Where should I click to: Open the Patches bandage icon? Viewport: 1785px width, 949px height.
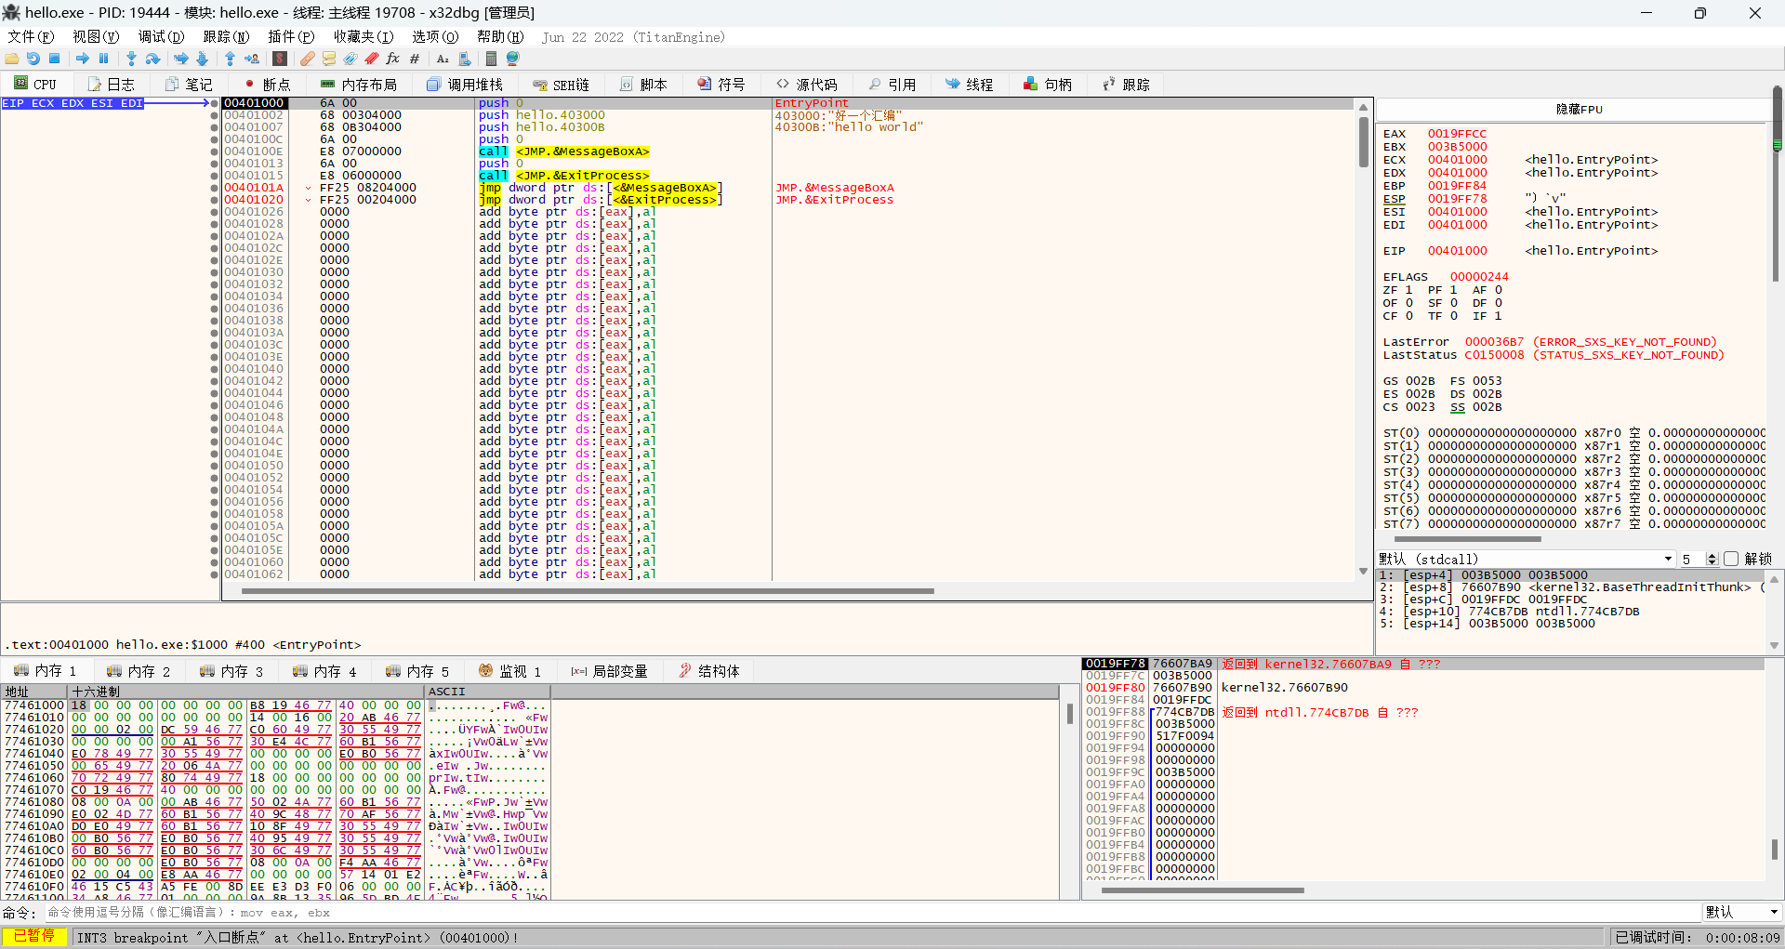pyautogui.click(x=307, y=59)
